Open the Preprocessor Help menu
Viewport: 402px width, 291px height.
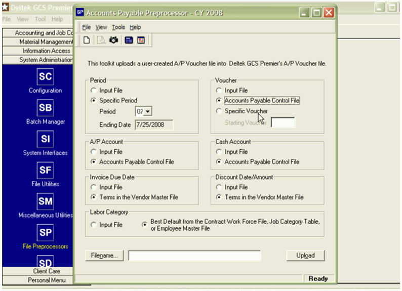coord(135,27)
